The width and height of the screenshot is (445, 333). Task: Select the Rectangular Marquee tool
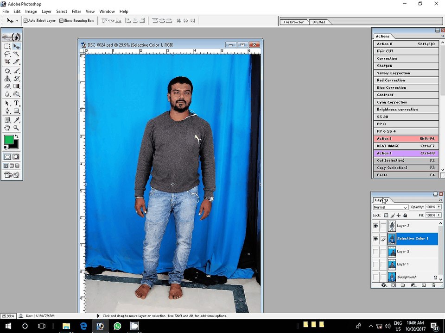[x=7, y=46]
